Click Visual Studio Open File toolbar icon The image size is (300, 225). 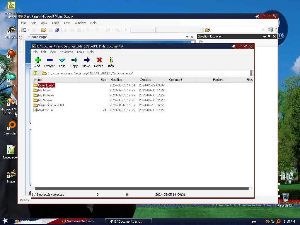coord(44,30)
